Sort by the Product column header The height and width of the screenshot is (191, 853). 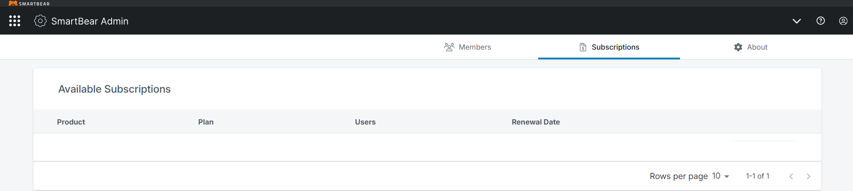coord(71,122)
